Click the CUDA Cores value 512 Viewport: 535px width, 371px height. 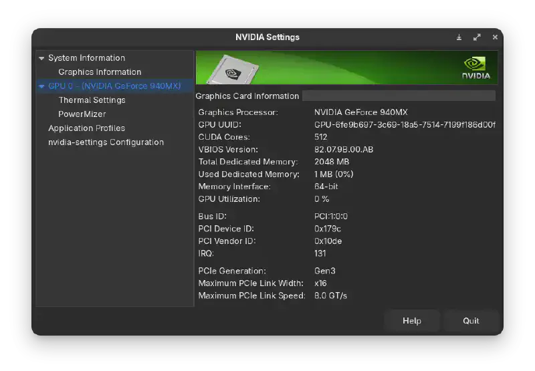pyautogui.click(x=321, y=137)
